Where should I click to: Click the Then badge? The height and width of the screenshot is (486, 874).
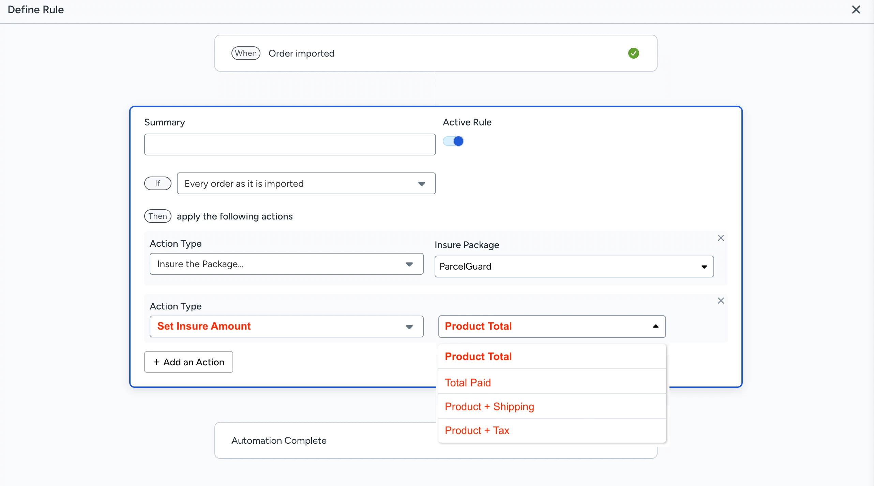pos(157,216)
